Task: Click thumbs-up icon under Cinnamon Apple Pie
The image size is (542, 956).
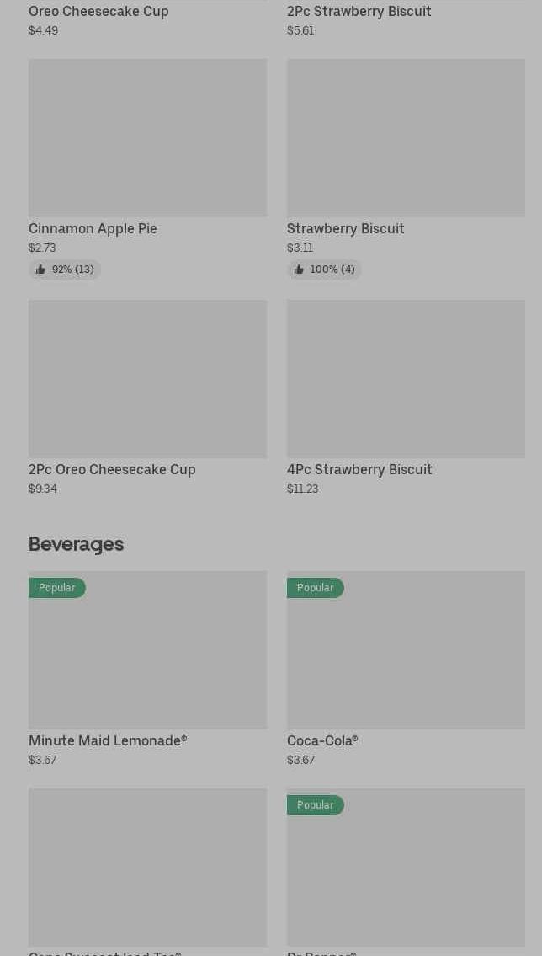Action: pyautogui.click(x=40, y=270)
